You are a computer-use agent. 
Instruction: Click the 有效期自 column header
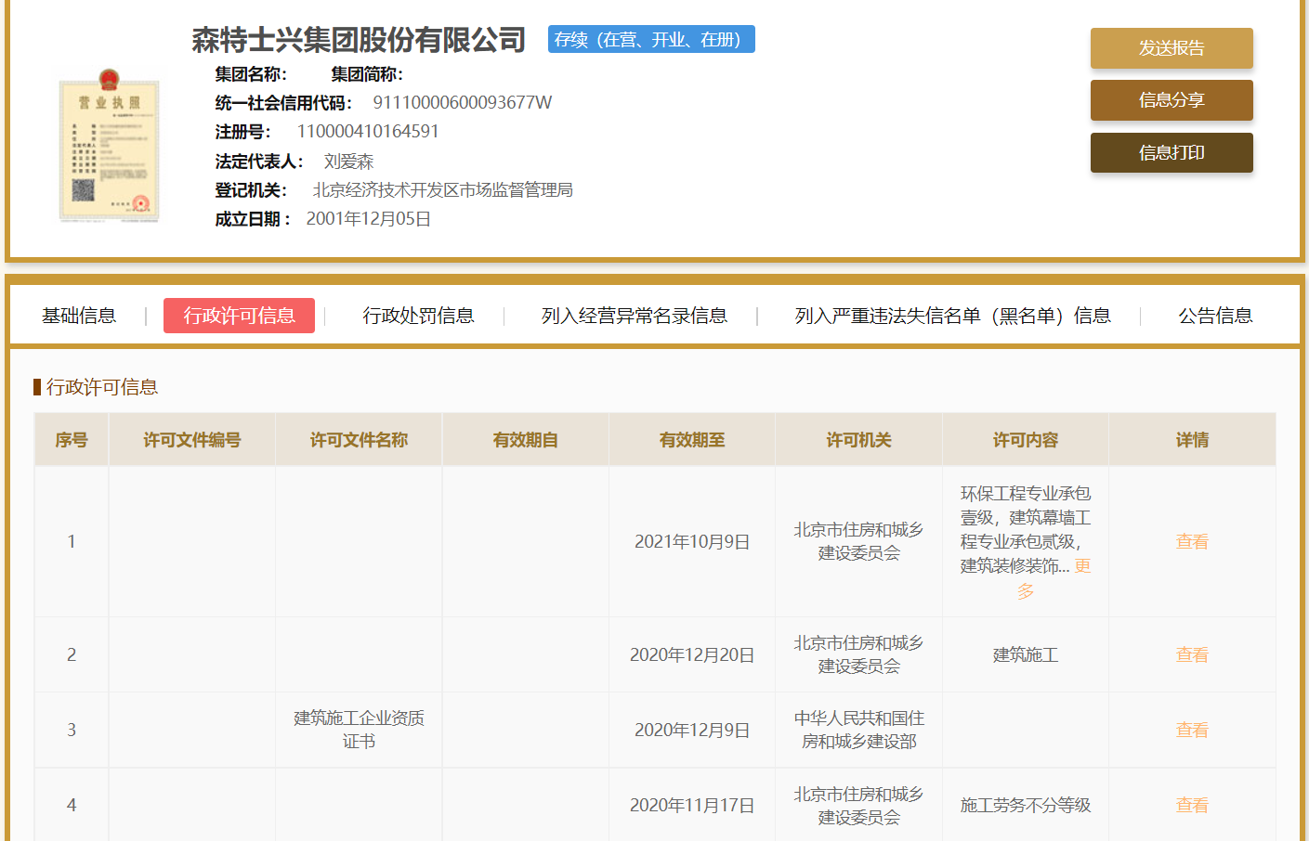526,440
